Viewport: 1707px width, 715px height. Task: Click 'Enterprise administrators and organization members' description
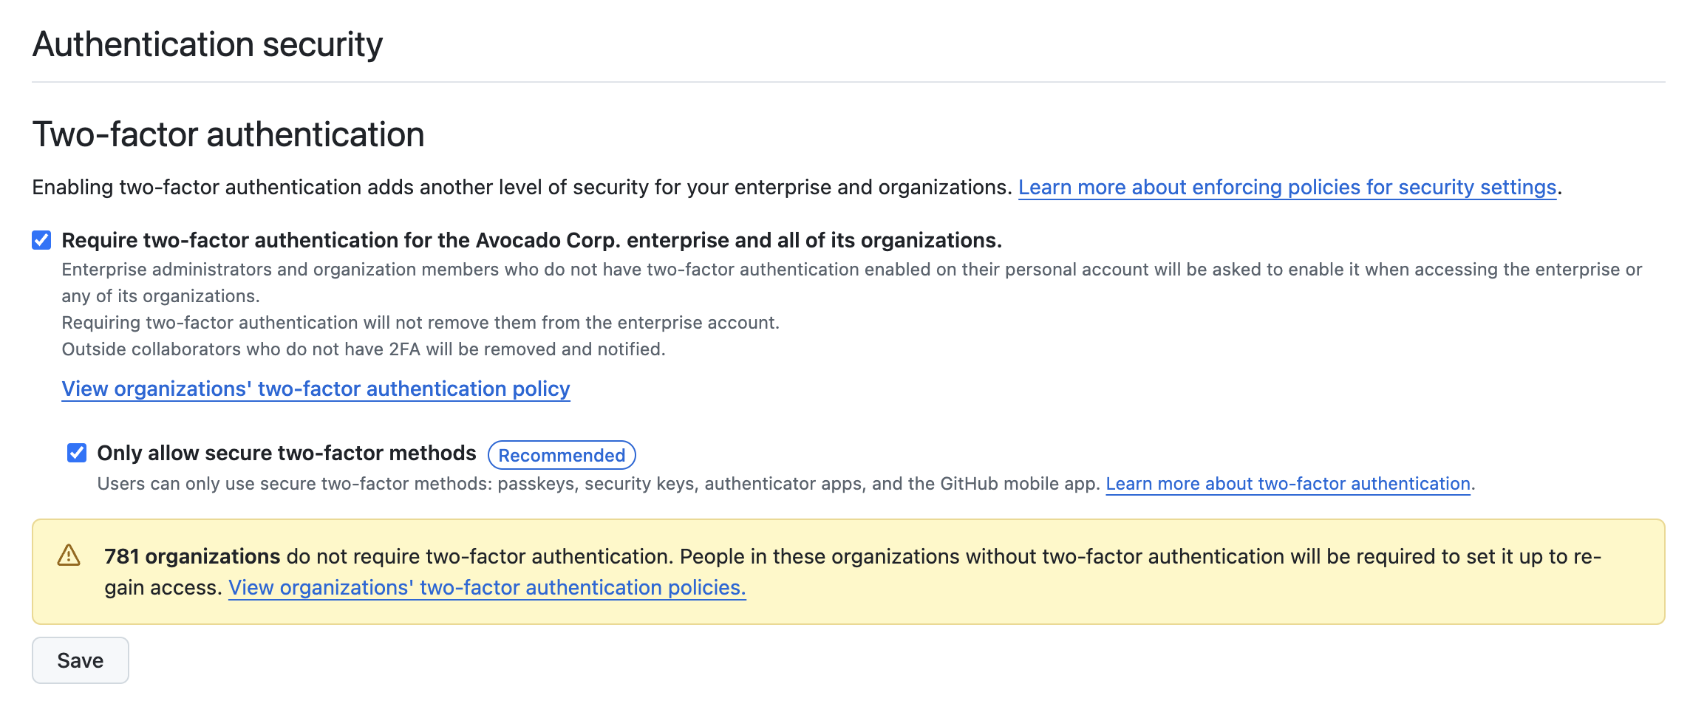(852, 283)
